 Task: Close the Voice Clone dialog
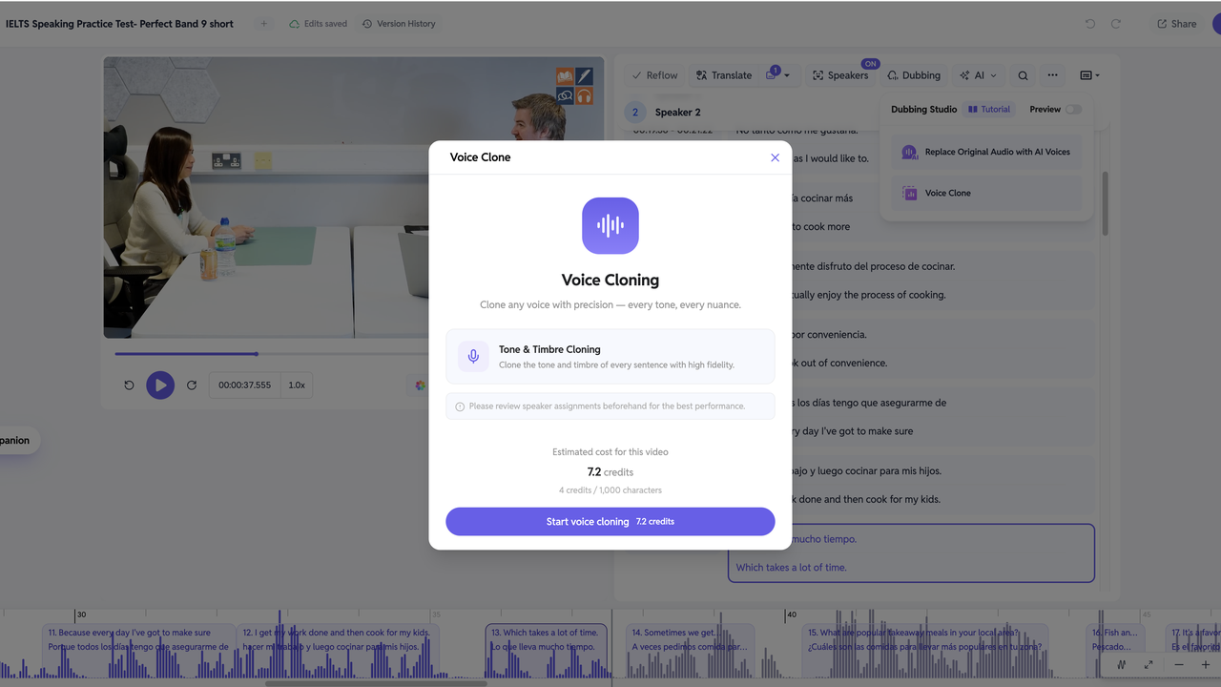click(775, 157)
